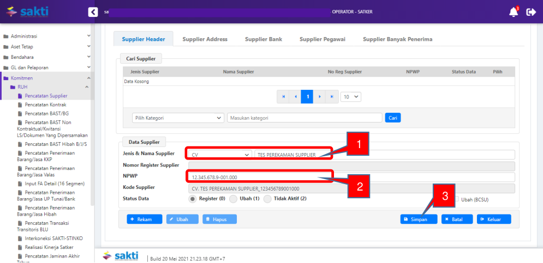Go to next page arrow in pagination
Viewport: 543px width, 263px height.
coord(320,96)
